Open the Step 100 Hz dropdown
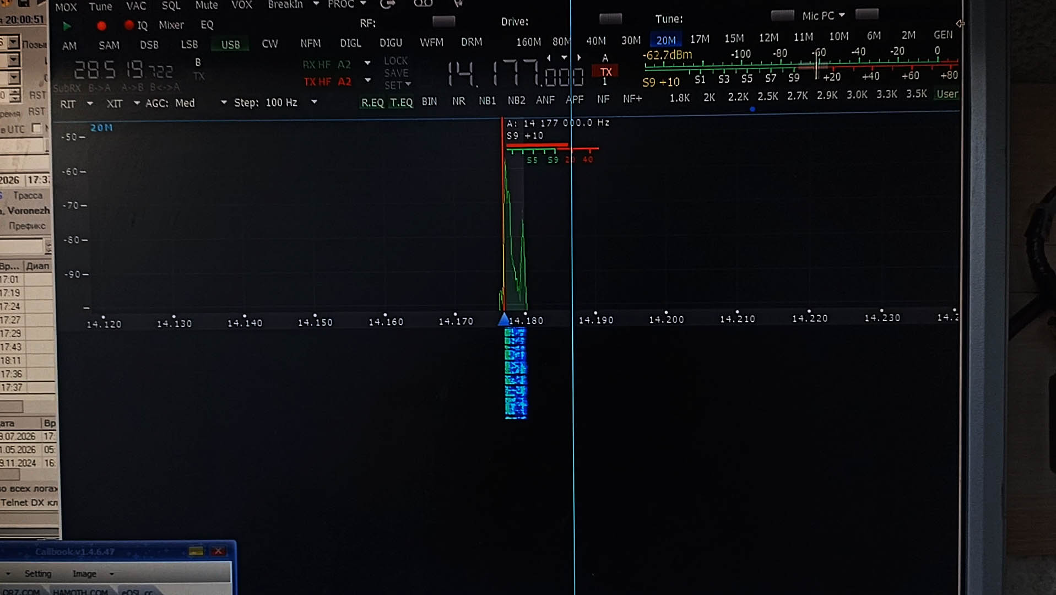Image resolution: width=1056 pixels, height=595 pixels. (x=314, y=102)
